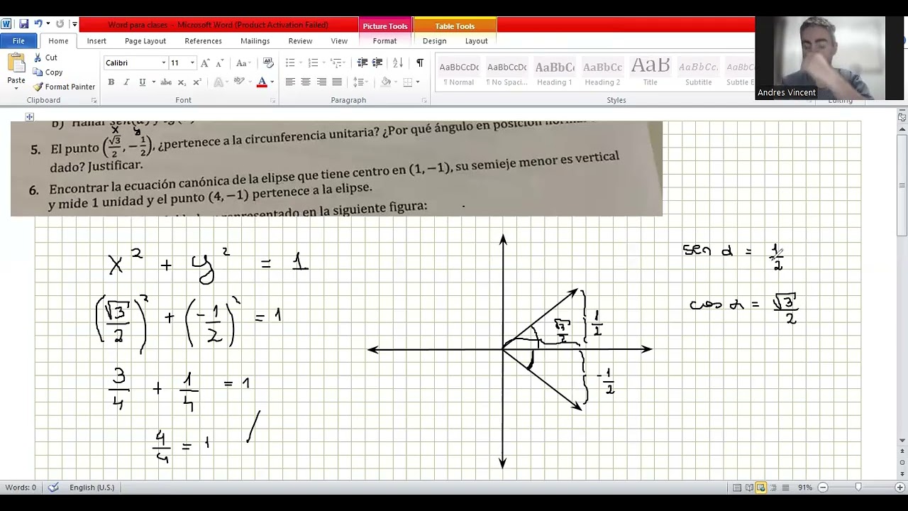Screen dimensions: 908x511
Task: Switch to Page Layout tab
Action: tap(145, 41)
